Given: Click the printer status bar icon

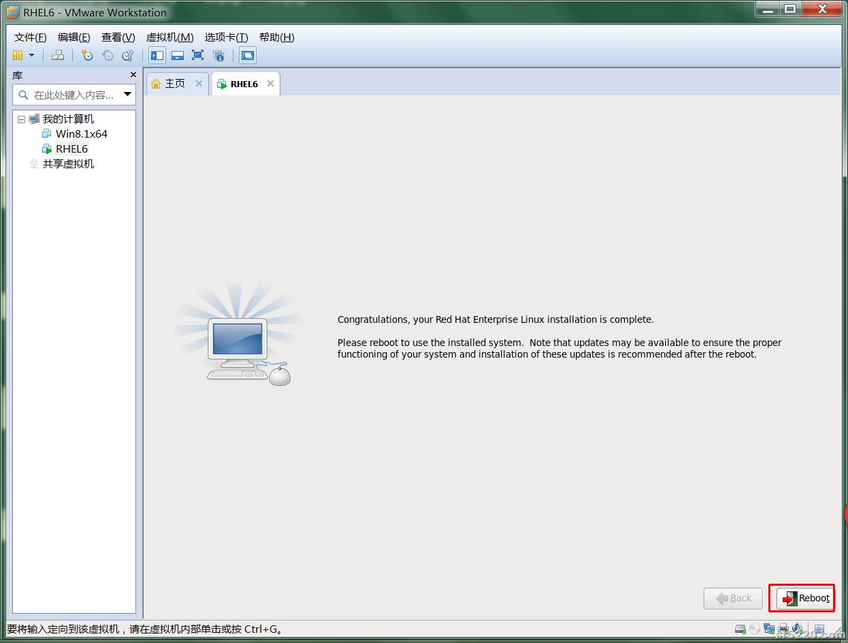Looking at the screenshot, I should click(x=783, y=629).
